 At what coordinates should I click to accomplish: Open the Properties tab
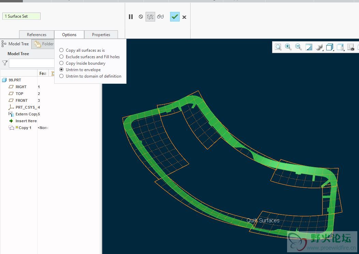click(x=101, y=34)
